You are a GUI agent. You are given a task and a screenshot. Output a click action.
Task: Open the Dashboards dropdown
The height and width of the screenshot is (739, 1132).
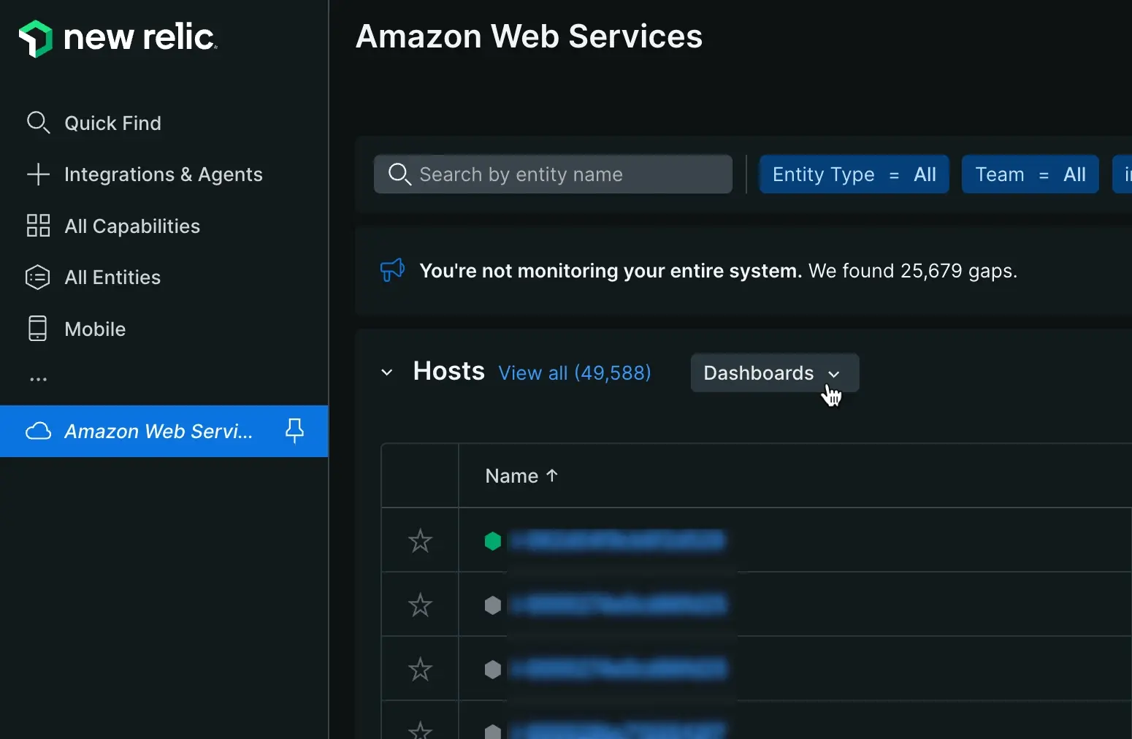(x=773, y=373)
